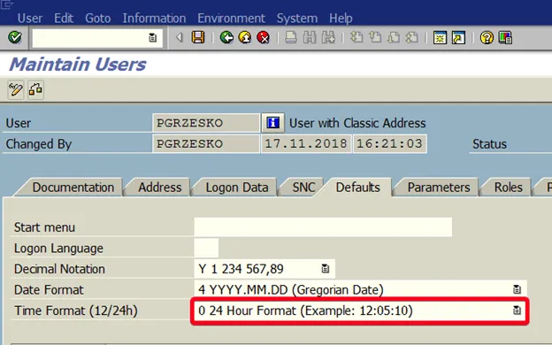Click the Display/Change pencil icon

[16, 89]
